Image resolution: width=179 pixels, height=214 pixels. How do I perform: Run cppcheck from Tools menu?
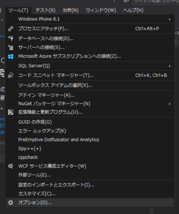tap(90, 157)
